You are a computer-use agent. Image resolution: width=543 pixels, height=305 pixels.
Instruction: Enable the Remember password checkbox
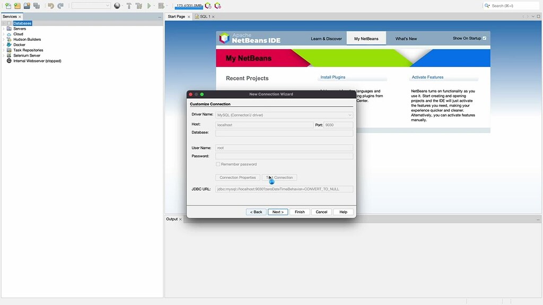(218, 164)
